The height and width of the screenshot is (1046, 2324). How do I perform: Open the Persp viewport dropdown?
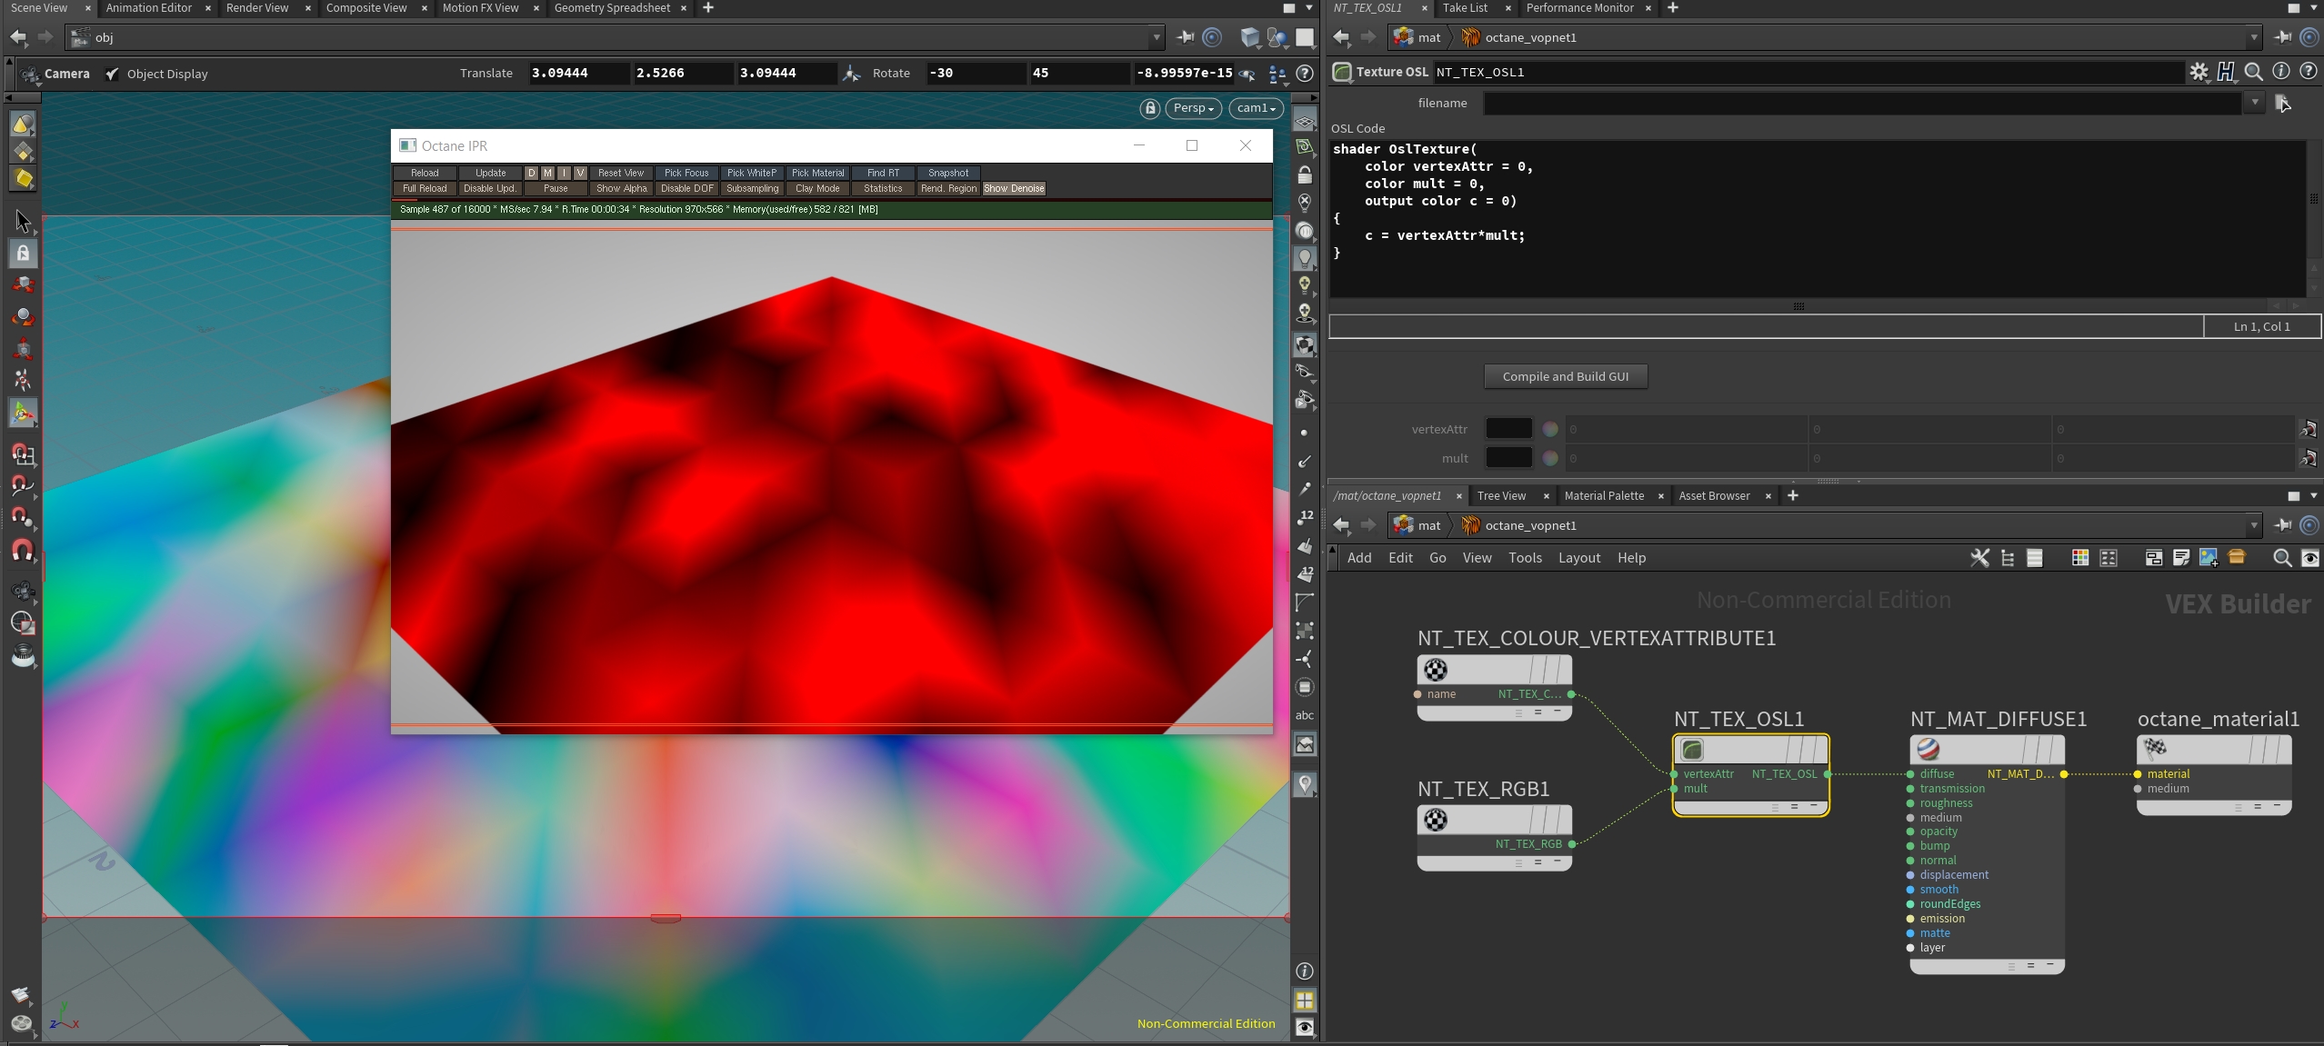pos(1193,108)
